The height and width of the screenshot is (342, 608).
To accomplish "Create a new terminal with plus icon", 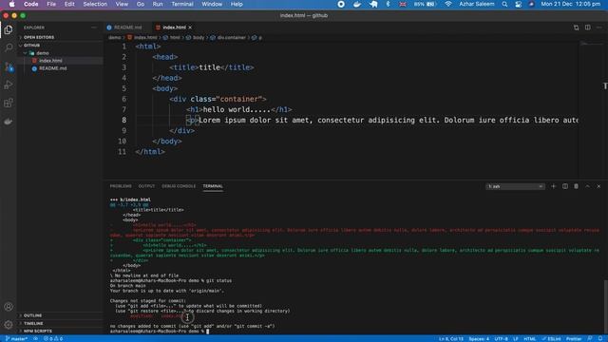I will 553,186.
